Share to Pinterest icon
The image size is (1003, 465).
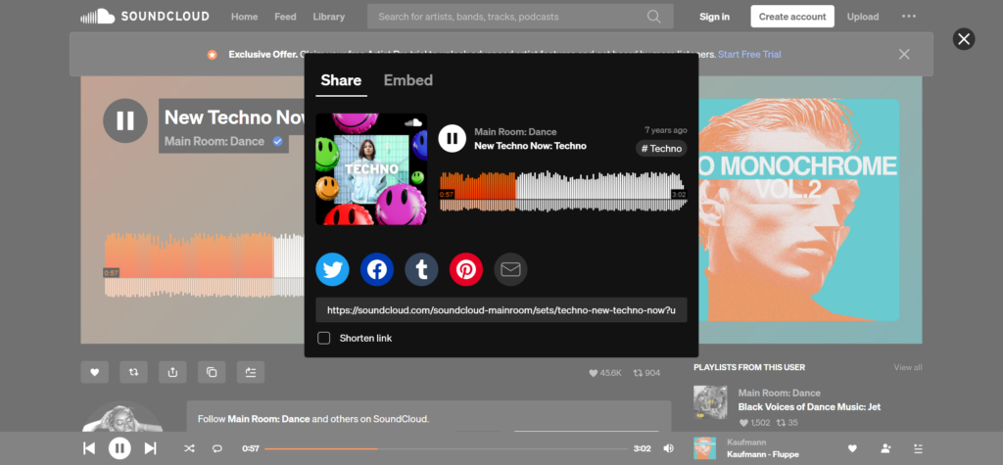465,269
